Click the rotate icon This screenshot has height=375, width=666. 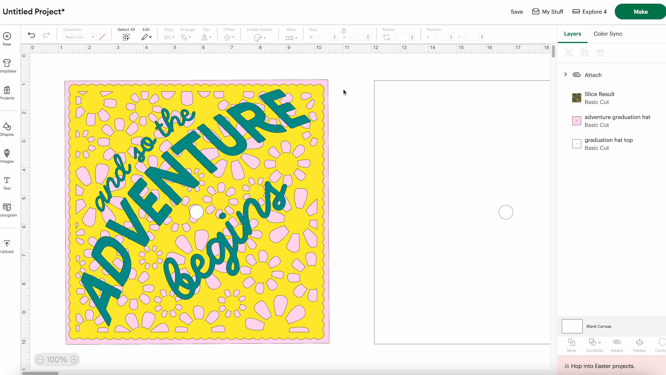pyautogui.click(x=386, y=37)
